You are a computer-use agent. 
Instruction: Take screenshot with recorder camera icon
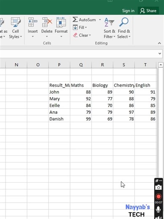159,187
